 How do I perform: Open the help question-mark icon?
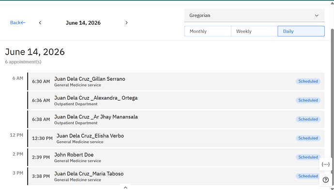pos(325,180)
